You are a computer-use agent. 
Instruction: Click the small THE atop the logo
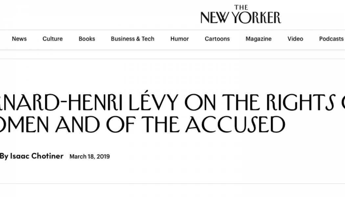tap(241, 8)
